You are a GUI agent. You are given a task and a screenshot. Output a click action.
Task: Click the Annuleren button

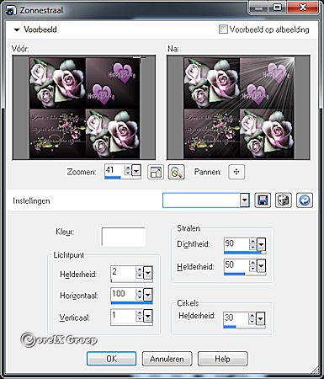point(167,359)
